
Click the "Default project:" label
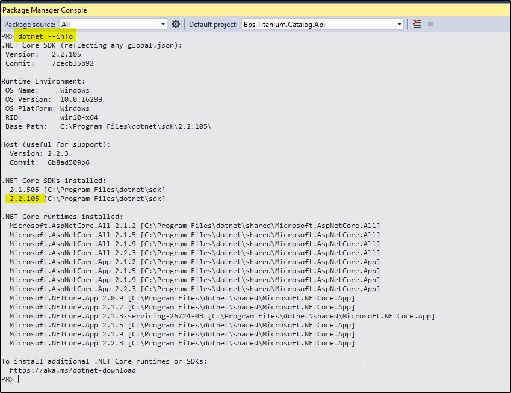(212, 23)
